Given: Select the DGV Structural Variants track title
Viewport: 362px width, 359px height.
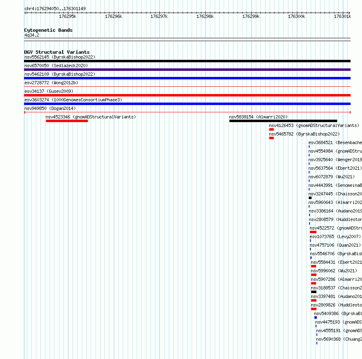Looking at the screenshot, I should coord(57,52).
